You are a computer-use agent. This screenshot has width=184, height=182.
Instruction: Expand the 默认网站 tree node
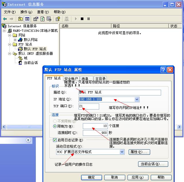tap(15, 40)
